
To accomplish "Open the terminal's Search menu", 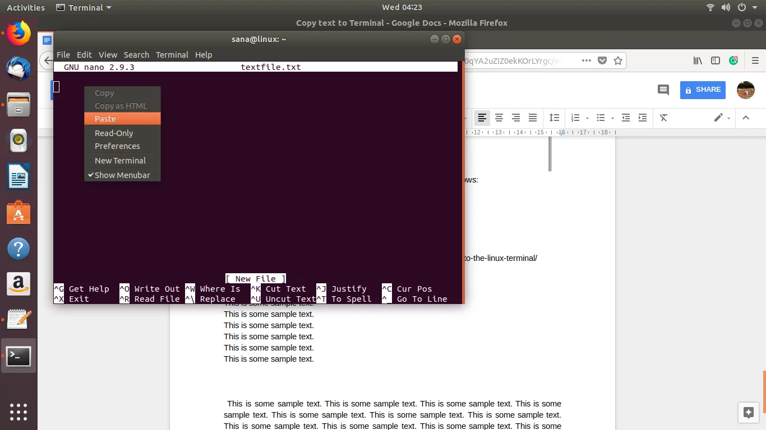I will [136, 55].
